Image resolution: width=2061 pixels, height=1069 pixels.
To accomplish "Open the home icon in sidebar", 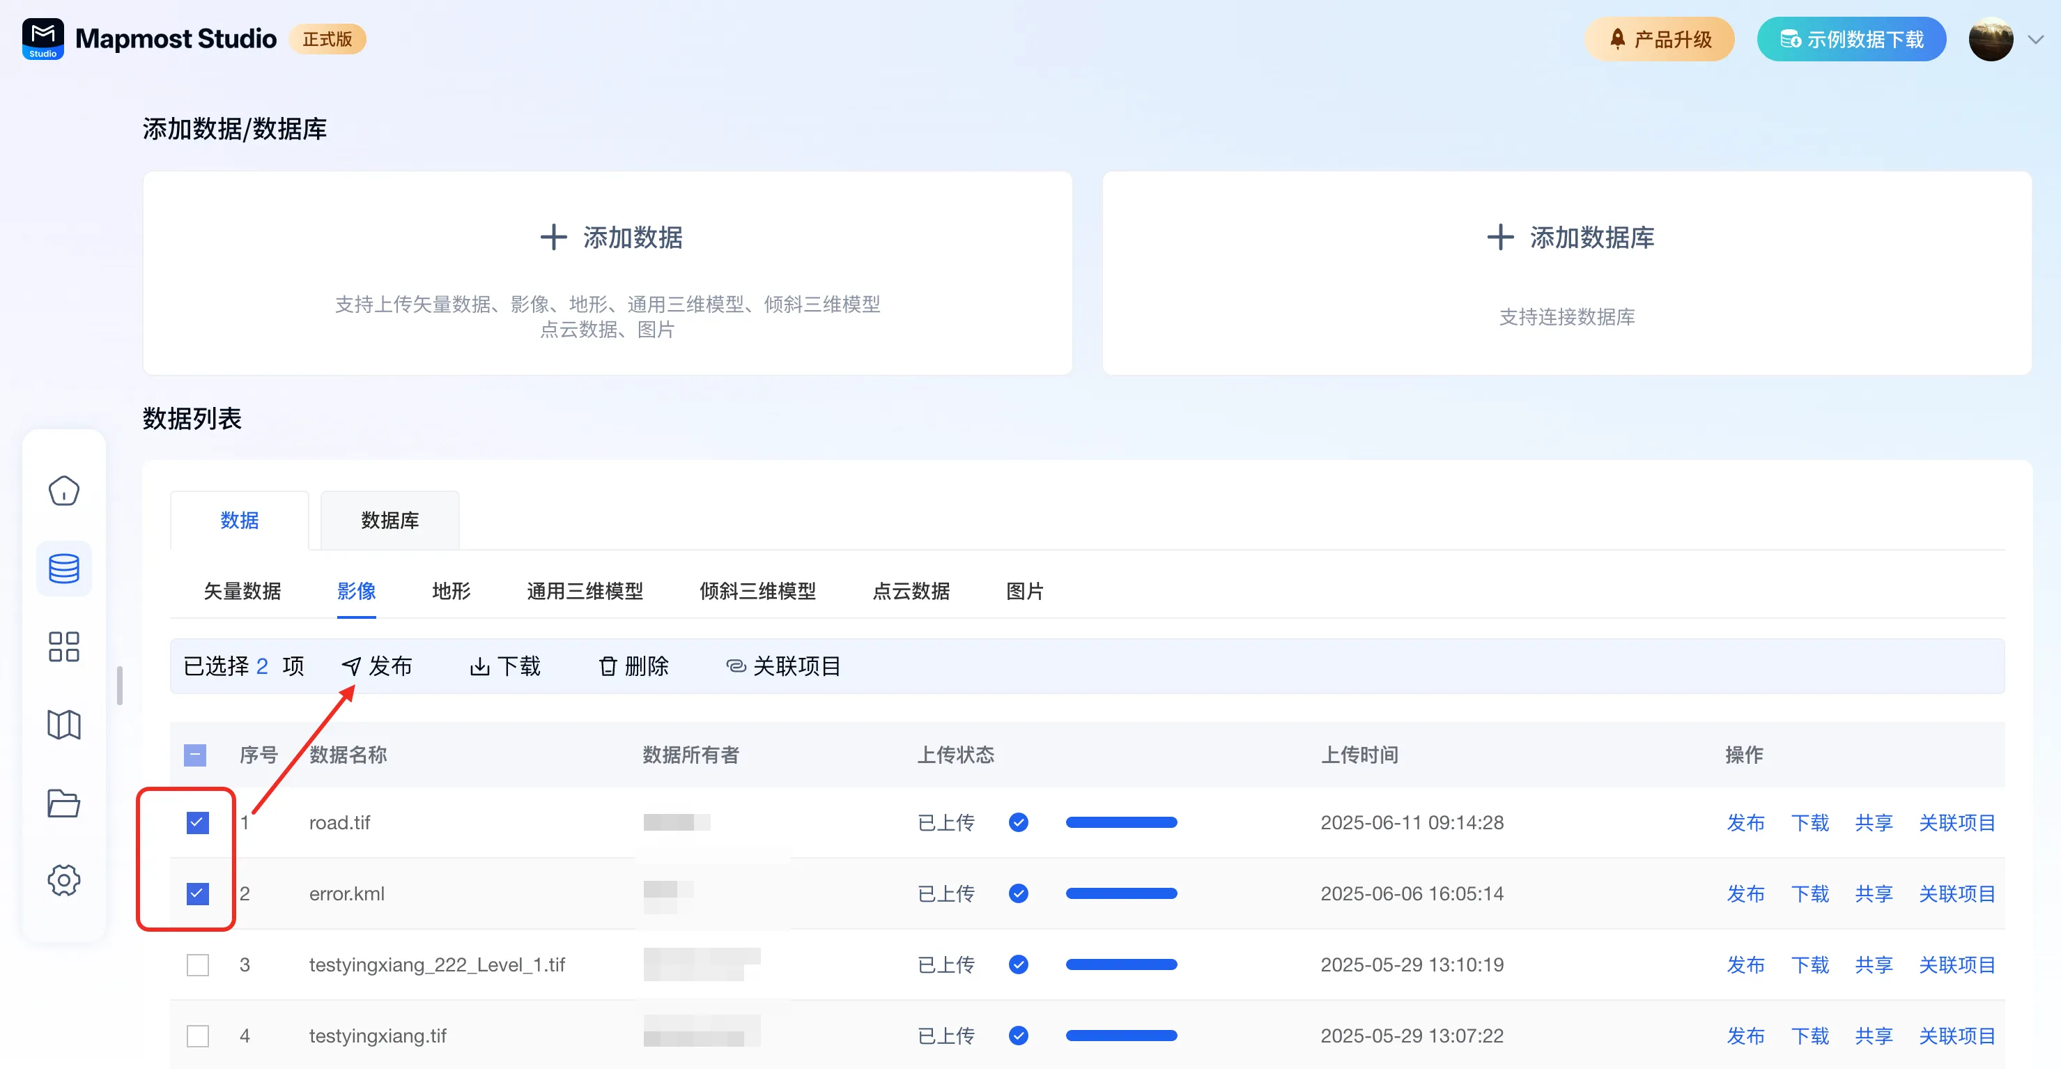I will click(x=64, y=491).
